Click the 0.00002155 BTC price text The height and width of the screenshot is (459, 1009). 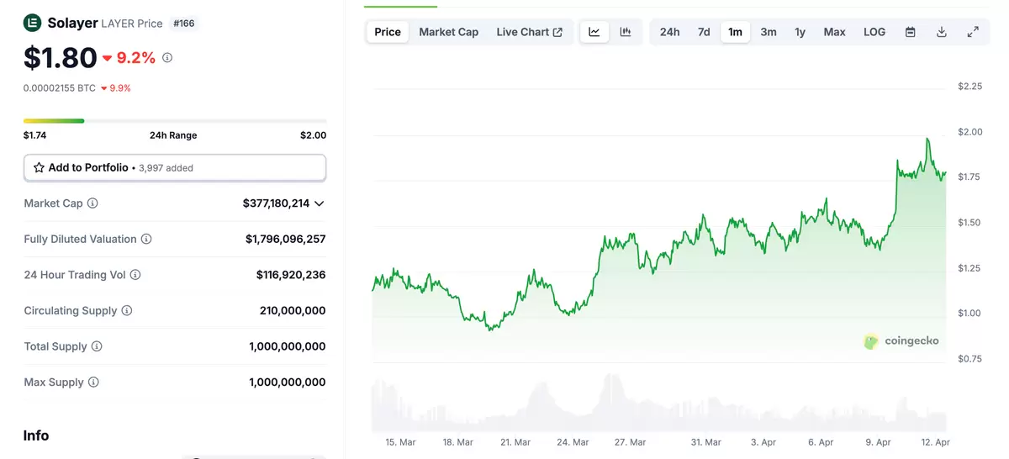click(x=60, y=87)
